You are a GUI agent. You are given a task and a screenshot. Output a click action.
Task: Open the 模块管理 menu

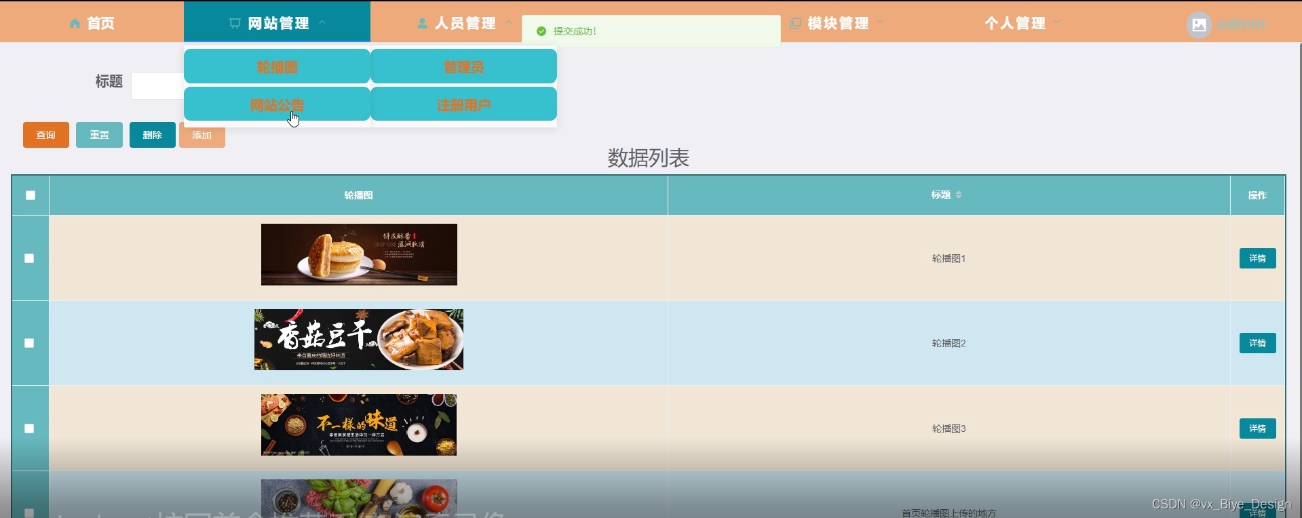point(838,23)
